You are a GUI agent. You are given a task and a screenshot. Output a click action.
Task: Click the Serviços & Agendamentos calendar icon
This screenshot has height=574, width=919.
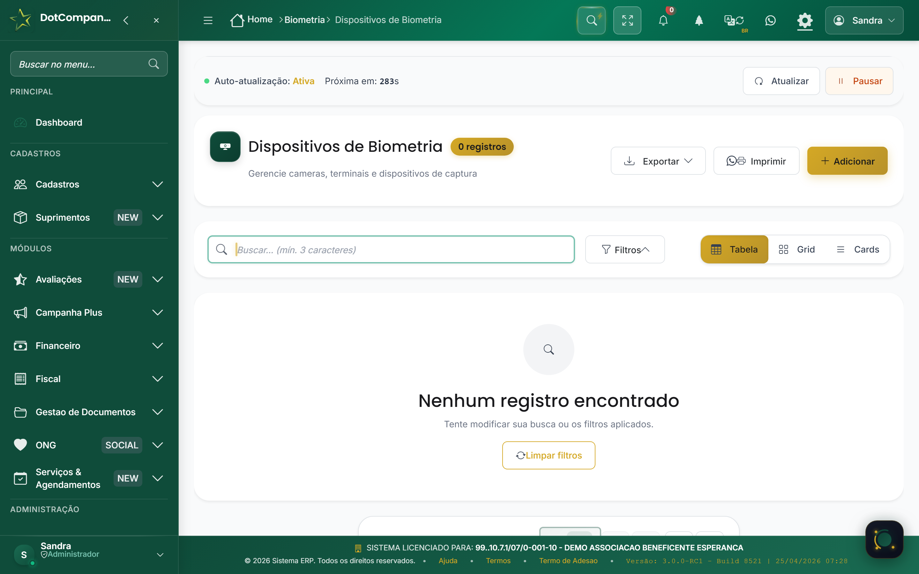(x=20, y=478)
